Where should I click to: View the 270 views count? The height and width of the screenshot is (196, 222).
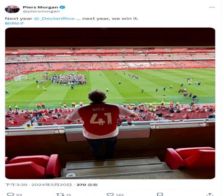[87, 185]
